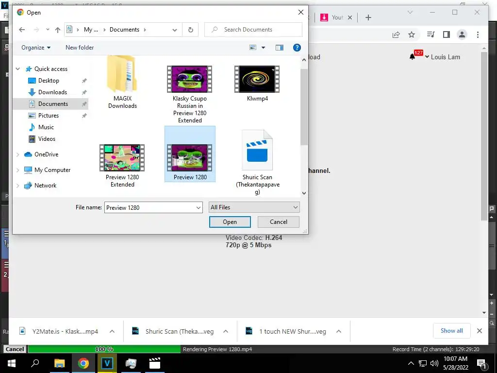This screenshot has height=373, width=497.
Task: Open Chrome profile avatar
Action: 462,34
